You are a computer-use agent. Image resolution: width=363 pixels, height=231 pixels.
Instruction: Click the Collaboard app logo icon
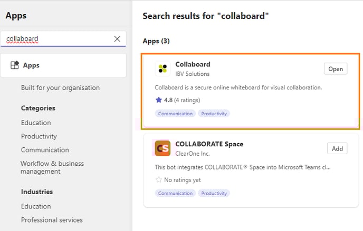(163, 68)
